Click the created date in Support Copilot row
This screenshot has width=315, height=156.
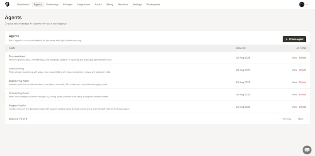pos(243,107)
